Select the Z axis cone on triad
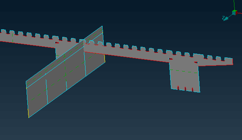242x140 pixels. 226,19
